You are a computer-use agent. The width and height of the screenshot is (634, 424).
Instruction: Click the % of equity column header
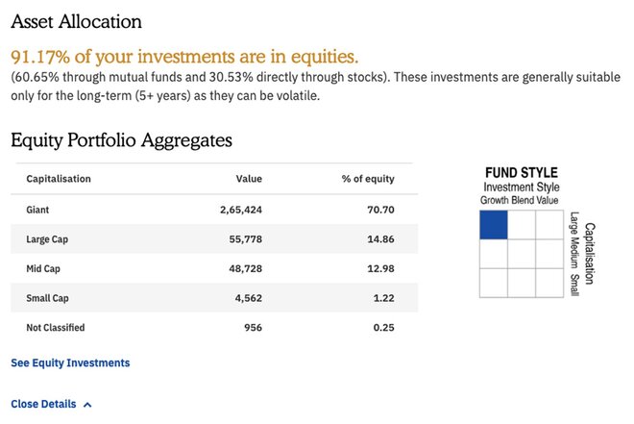(x=368, y=179)
